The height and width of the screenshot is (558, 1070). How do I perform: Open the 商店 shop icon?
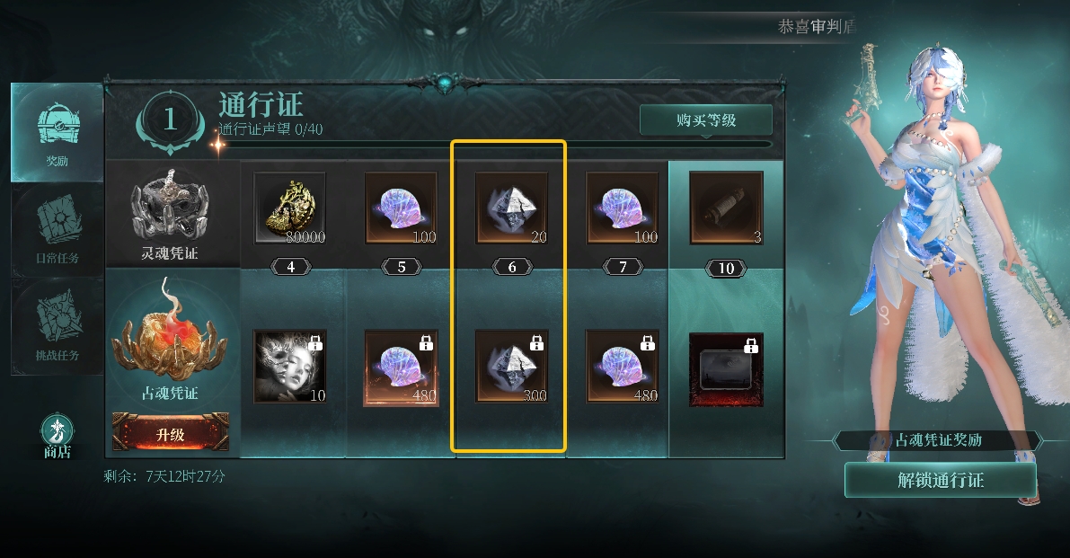pyautogui.click(x=57, y=437)
